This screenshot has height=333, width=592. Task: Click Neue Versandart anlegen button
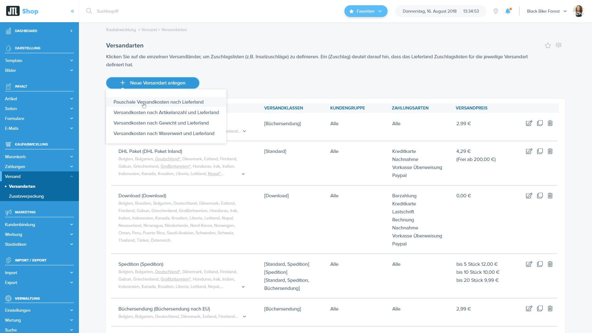pyautogui.click(x=153, y=83)
